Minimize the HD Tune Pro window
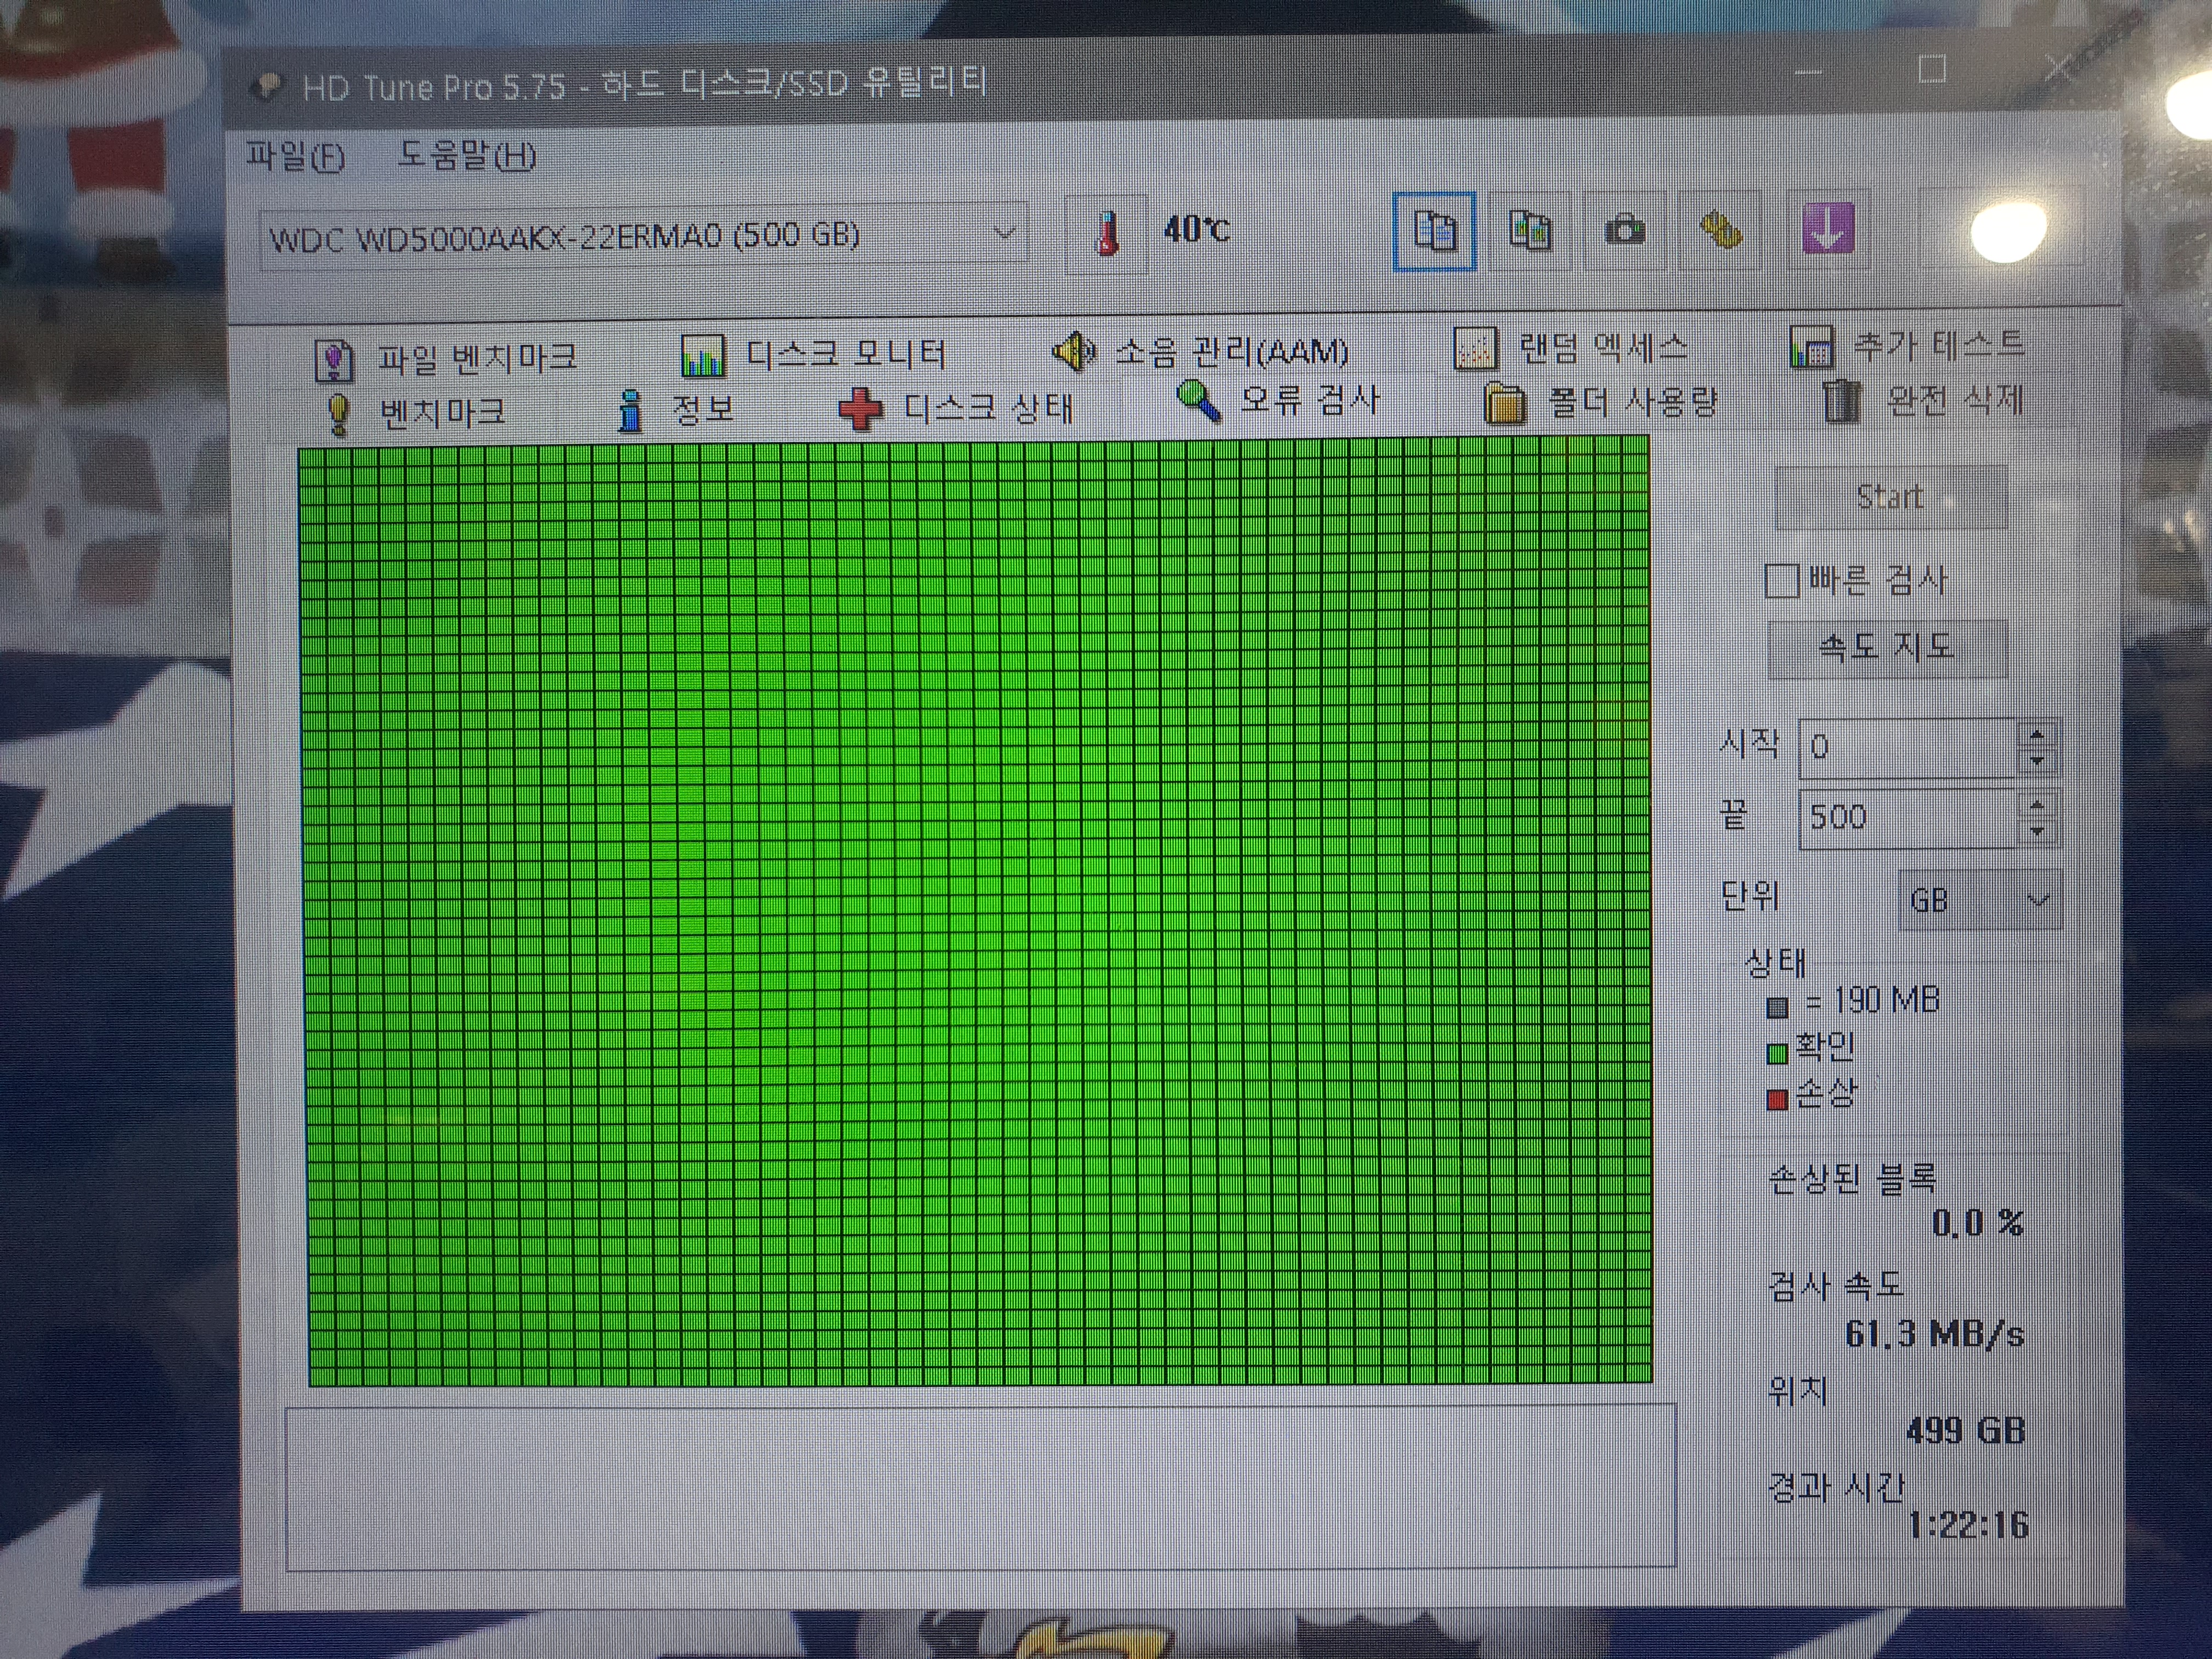This screenshot has height=1659, width=2212. click(1807, 71)
